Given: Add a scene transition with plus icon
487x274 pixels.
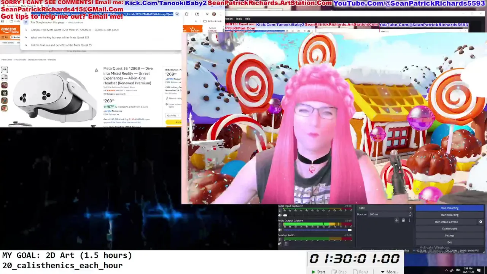Looking at the screenshot, I should (x=397, y=220).
